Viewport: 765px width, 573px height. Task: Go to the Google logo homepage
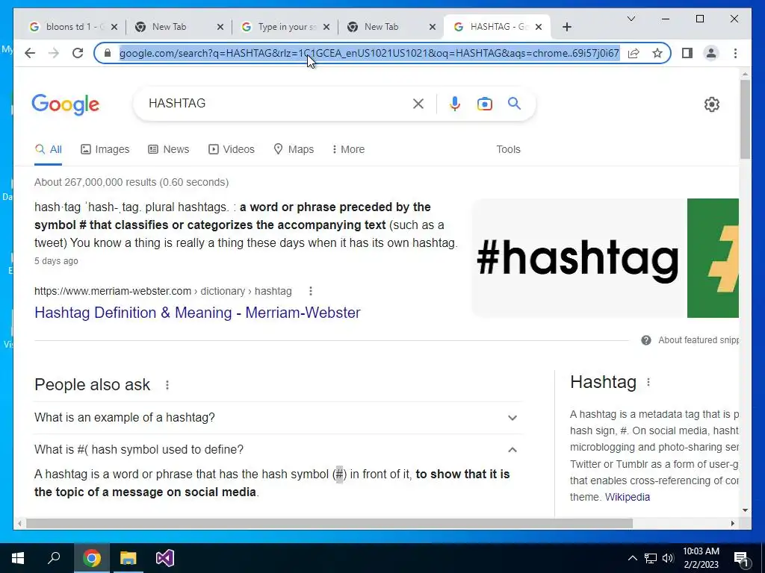(x=66, y=104)
